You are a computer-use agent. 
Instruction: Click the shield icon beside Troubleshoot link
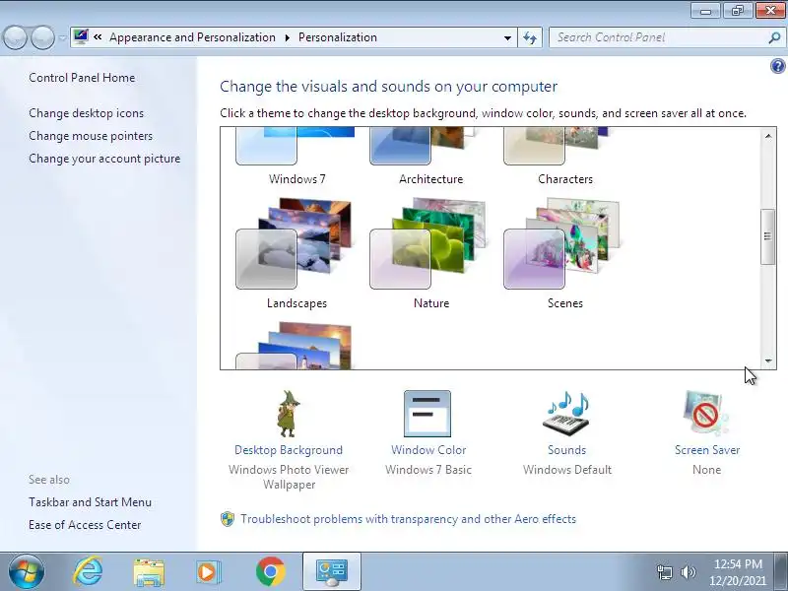[228, 519]
